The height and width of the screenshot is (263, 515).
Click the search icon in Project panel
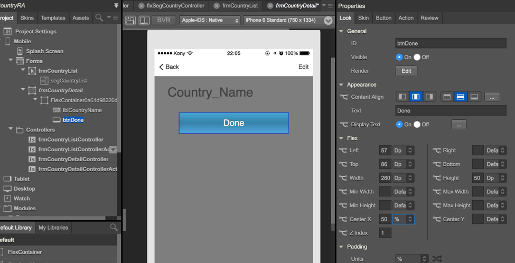point(99,18)
